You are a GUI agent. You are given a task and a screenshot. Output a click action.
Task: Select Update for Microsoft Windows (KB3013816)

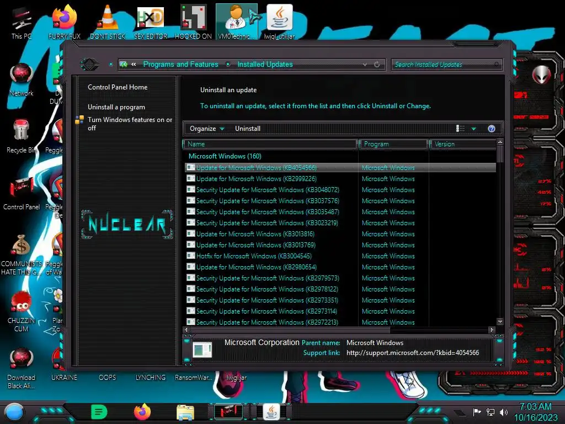point(340,234)
